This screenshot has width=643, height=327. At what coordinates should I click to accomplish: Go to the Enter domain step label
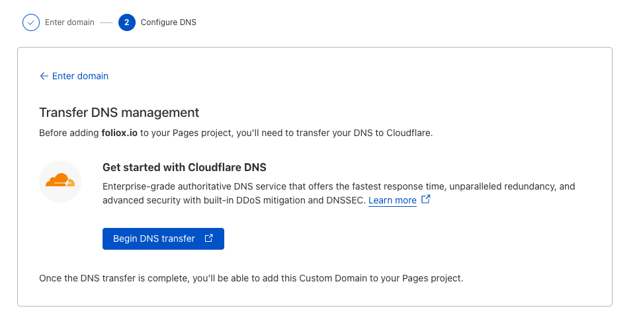pyautogui.click(x=69, y=22)
